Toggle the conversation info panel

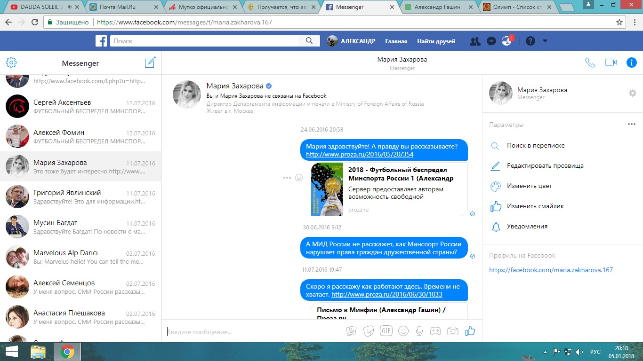click(x=631, y=63)
